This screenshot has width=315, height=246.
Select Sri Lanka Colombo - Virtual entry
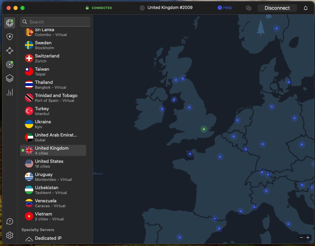tap(53, 32)
